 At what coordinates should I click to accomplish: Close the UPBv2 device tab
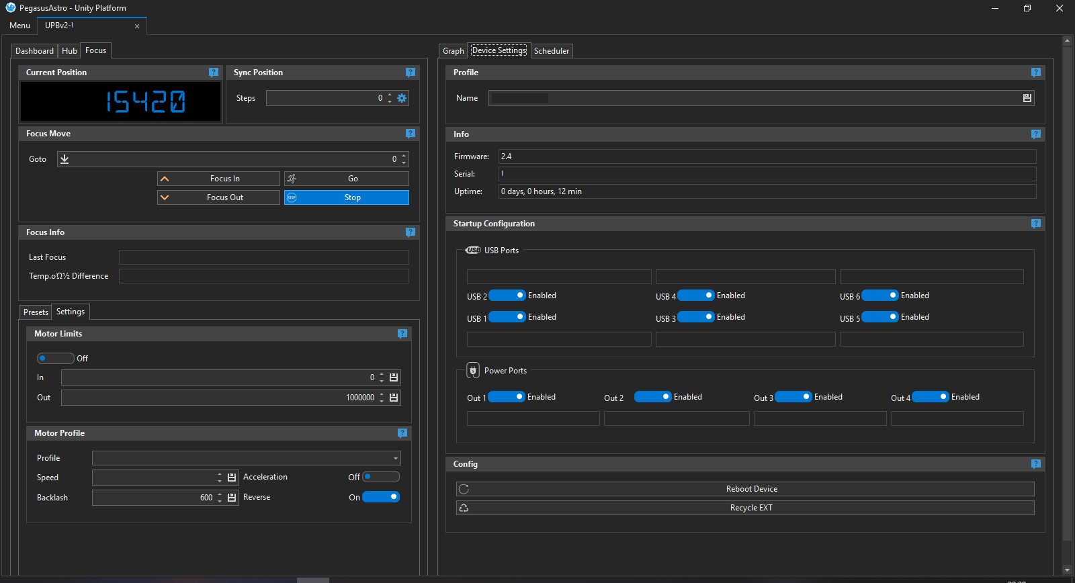click(137, 26)
